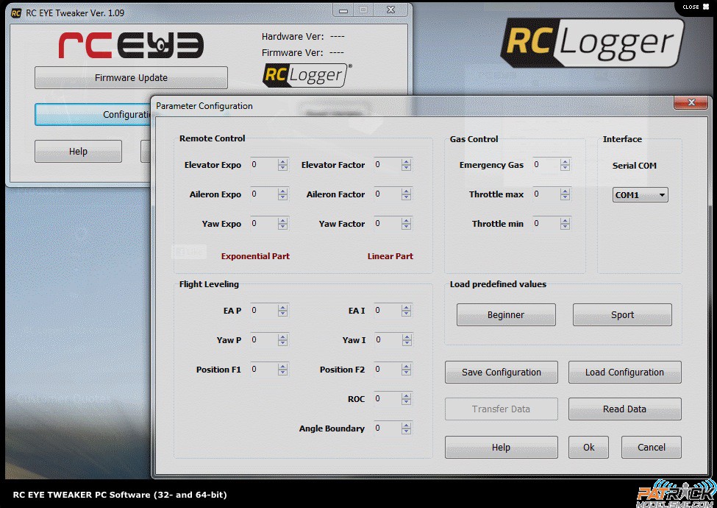Image resolution: width=717 pixels, height=508 pixels.
Task: Click the Yaw P value field
Action: pyautogui.click(x=264, y=339)
